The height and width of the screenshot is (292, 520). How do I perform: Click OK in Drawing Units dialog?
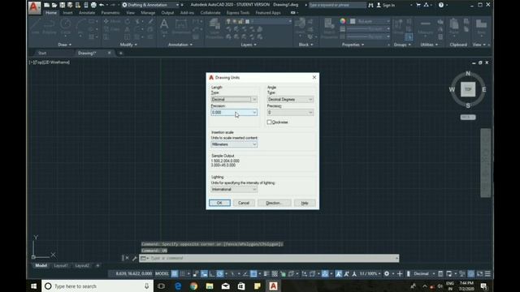tap(219, 203)
